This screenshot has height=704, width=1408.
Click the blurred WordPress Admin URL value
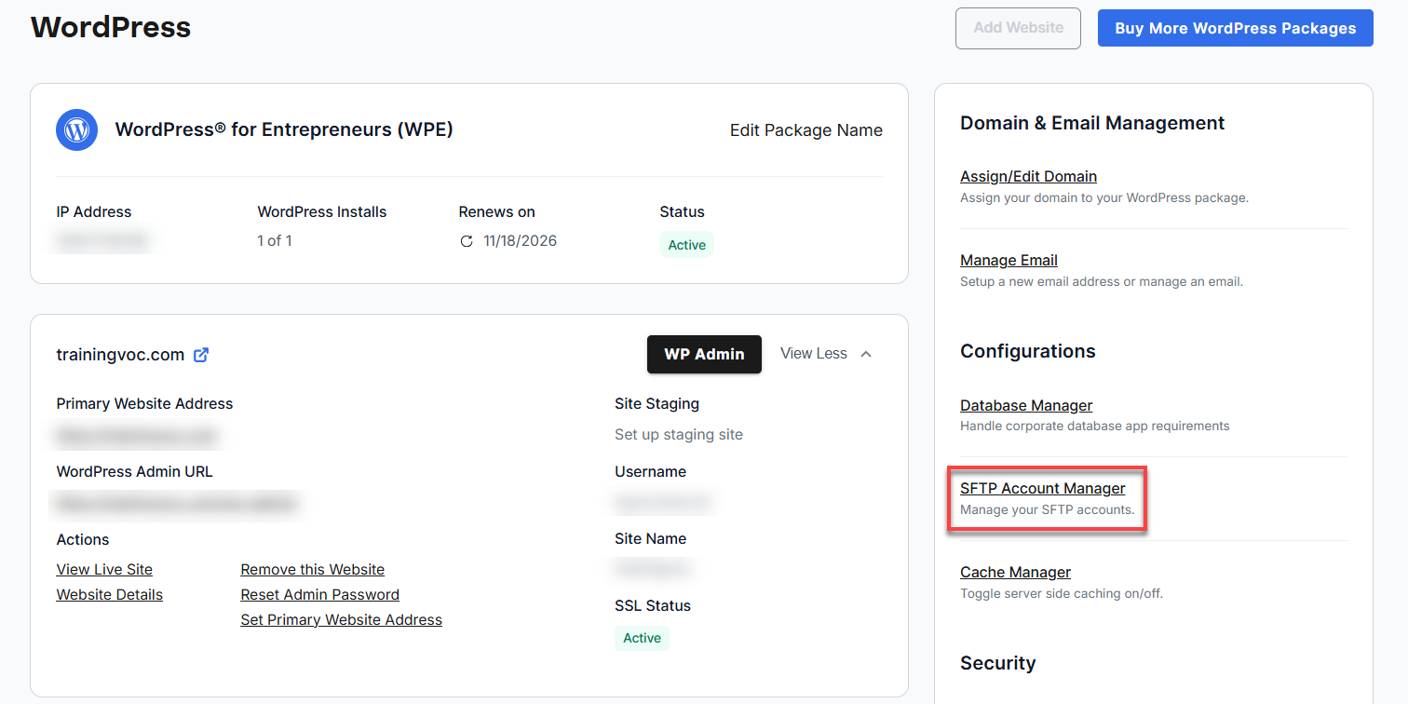point(177,504)
